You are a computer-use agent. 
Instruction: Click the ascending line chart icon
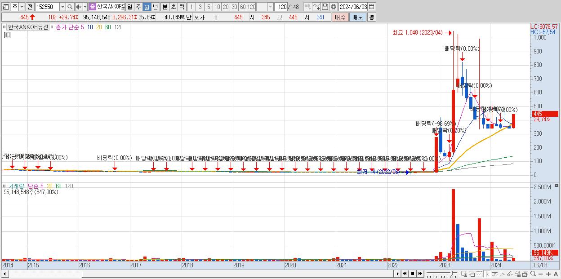click(x=510, y=274)
